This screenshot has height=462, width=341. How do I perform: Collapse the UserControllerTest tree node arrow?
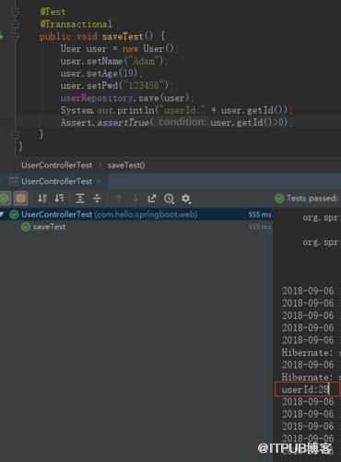point(2,214)
